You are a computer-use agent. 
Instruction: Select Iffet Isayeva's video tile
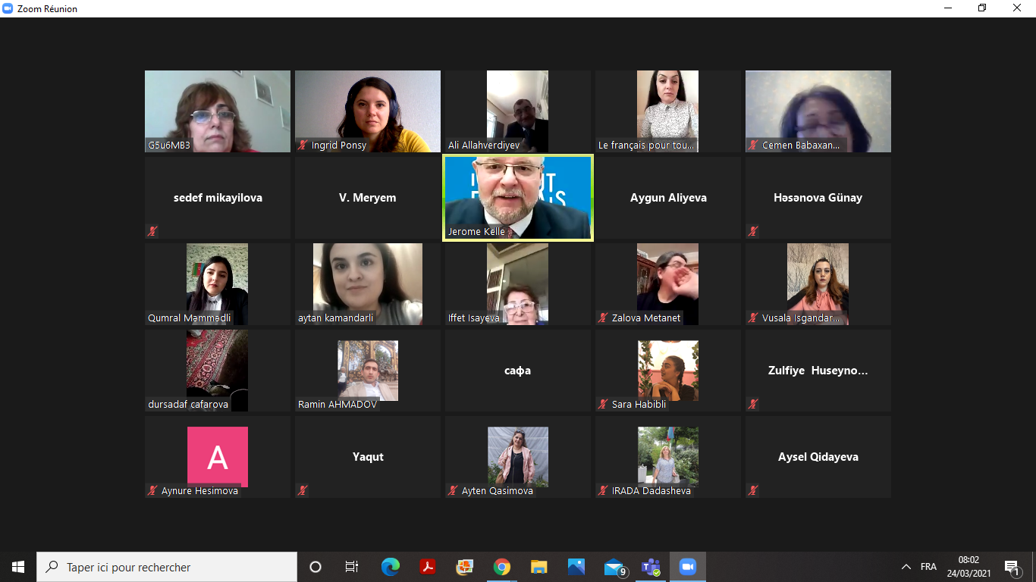(518, 284)
